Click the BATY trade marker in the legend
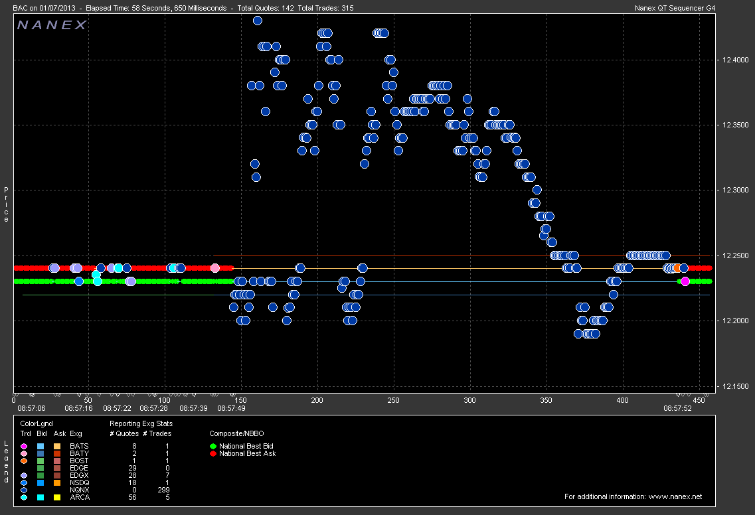The height and width of the screenshot is (515, 755). 24,453
